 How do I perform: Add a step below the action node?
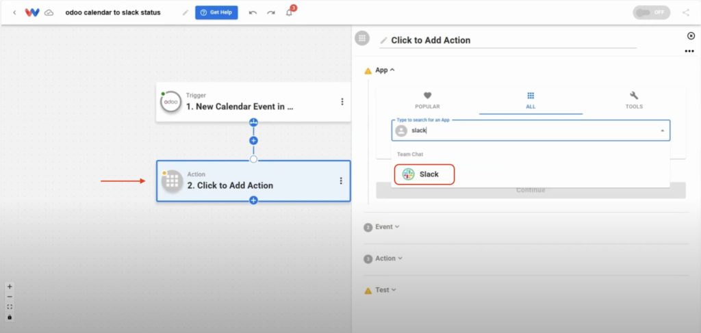click(x=253, y=200)
